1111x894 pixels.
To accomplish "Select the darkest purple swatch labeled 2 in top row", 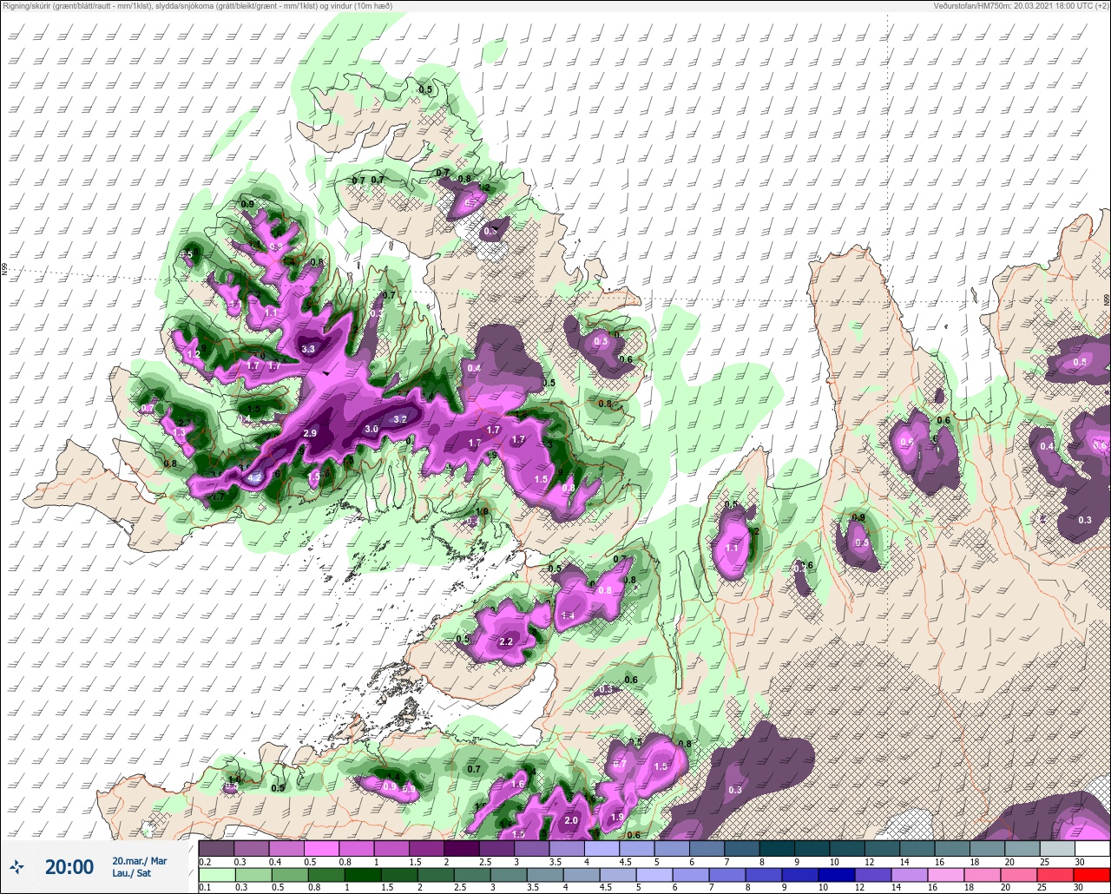I will pos(461,848).
